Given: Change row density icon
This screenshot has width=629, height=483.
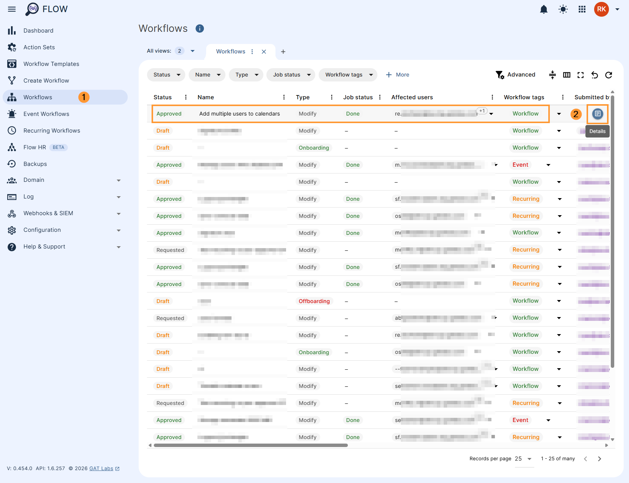Looking at the screenshot, I should tap(552, 75).
